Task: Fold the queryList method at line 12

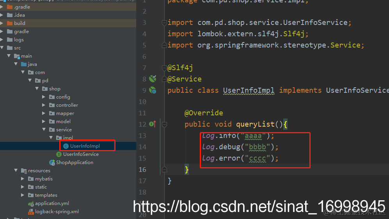Action: [164, 124]
